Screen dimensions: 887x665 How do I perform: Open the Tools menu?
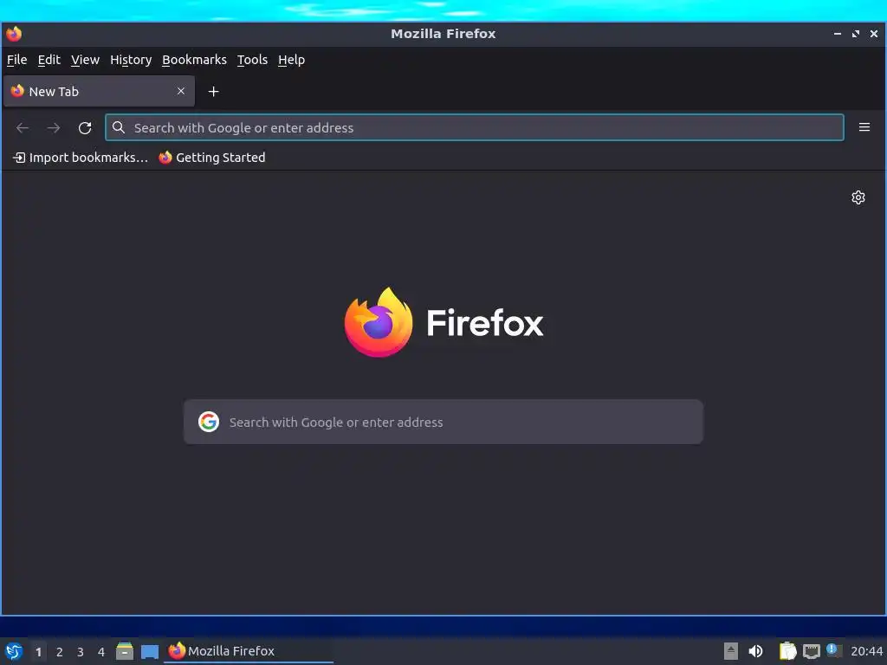coord(252,60)
